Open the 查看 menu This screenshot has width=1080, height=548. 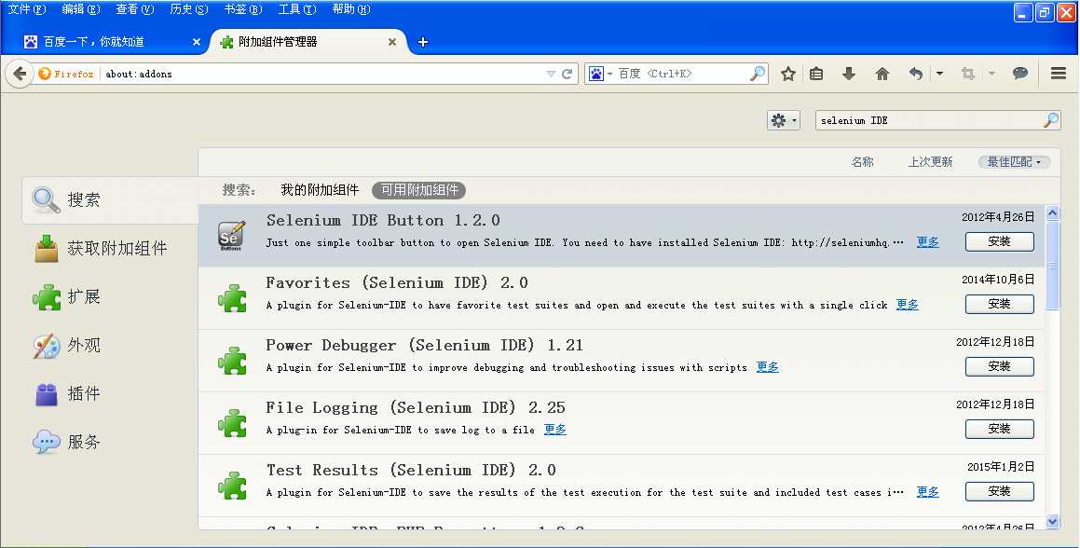[135, 9]
